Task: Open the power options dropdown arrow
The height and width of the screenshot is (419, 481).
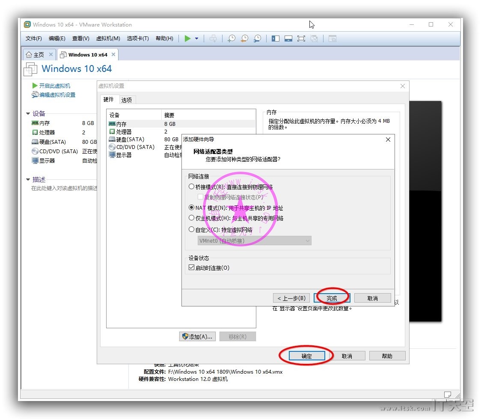Action: (196, 39)
